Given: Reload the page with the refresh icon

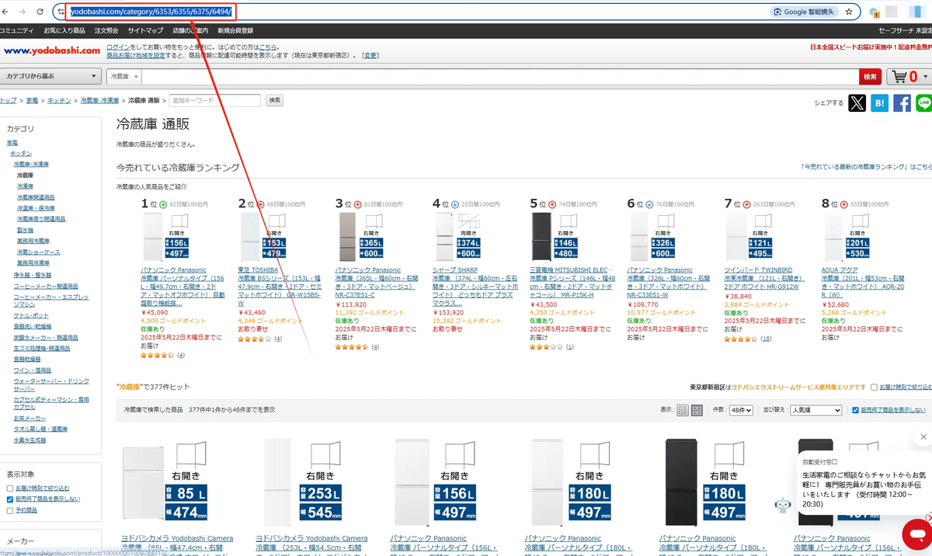Looking at the screenshot, I should tap(40, 12).
